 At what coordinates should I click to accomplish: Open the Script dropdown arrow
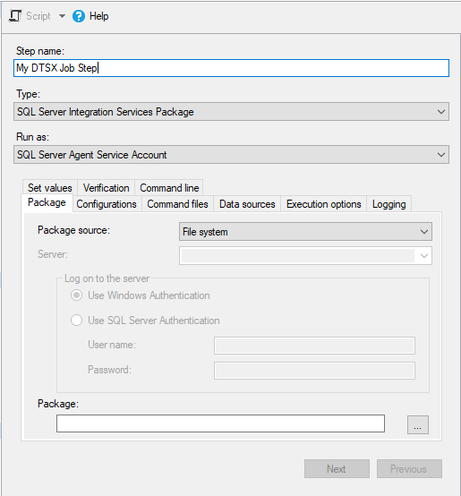coord(62,16)
